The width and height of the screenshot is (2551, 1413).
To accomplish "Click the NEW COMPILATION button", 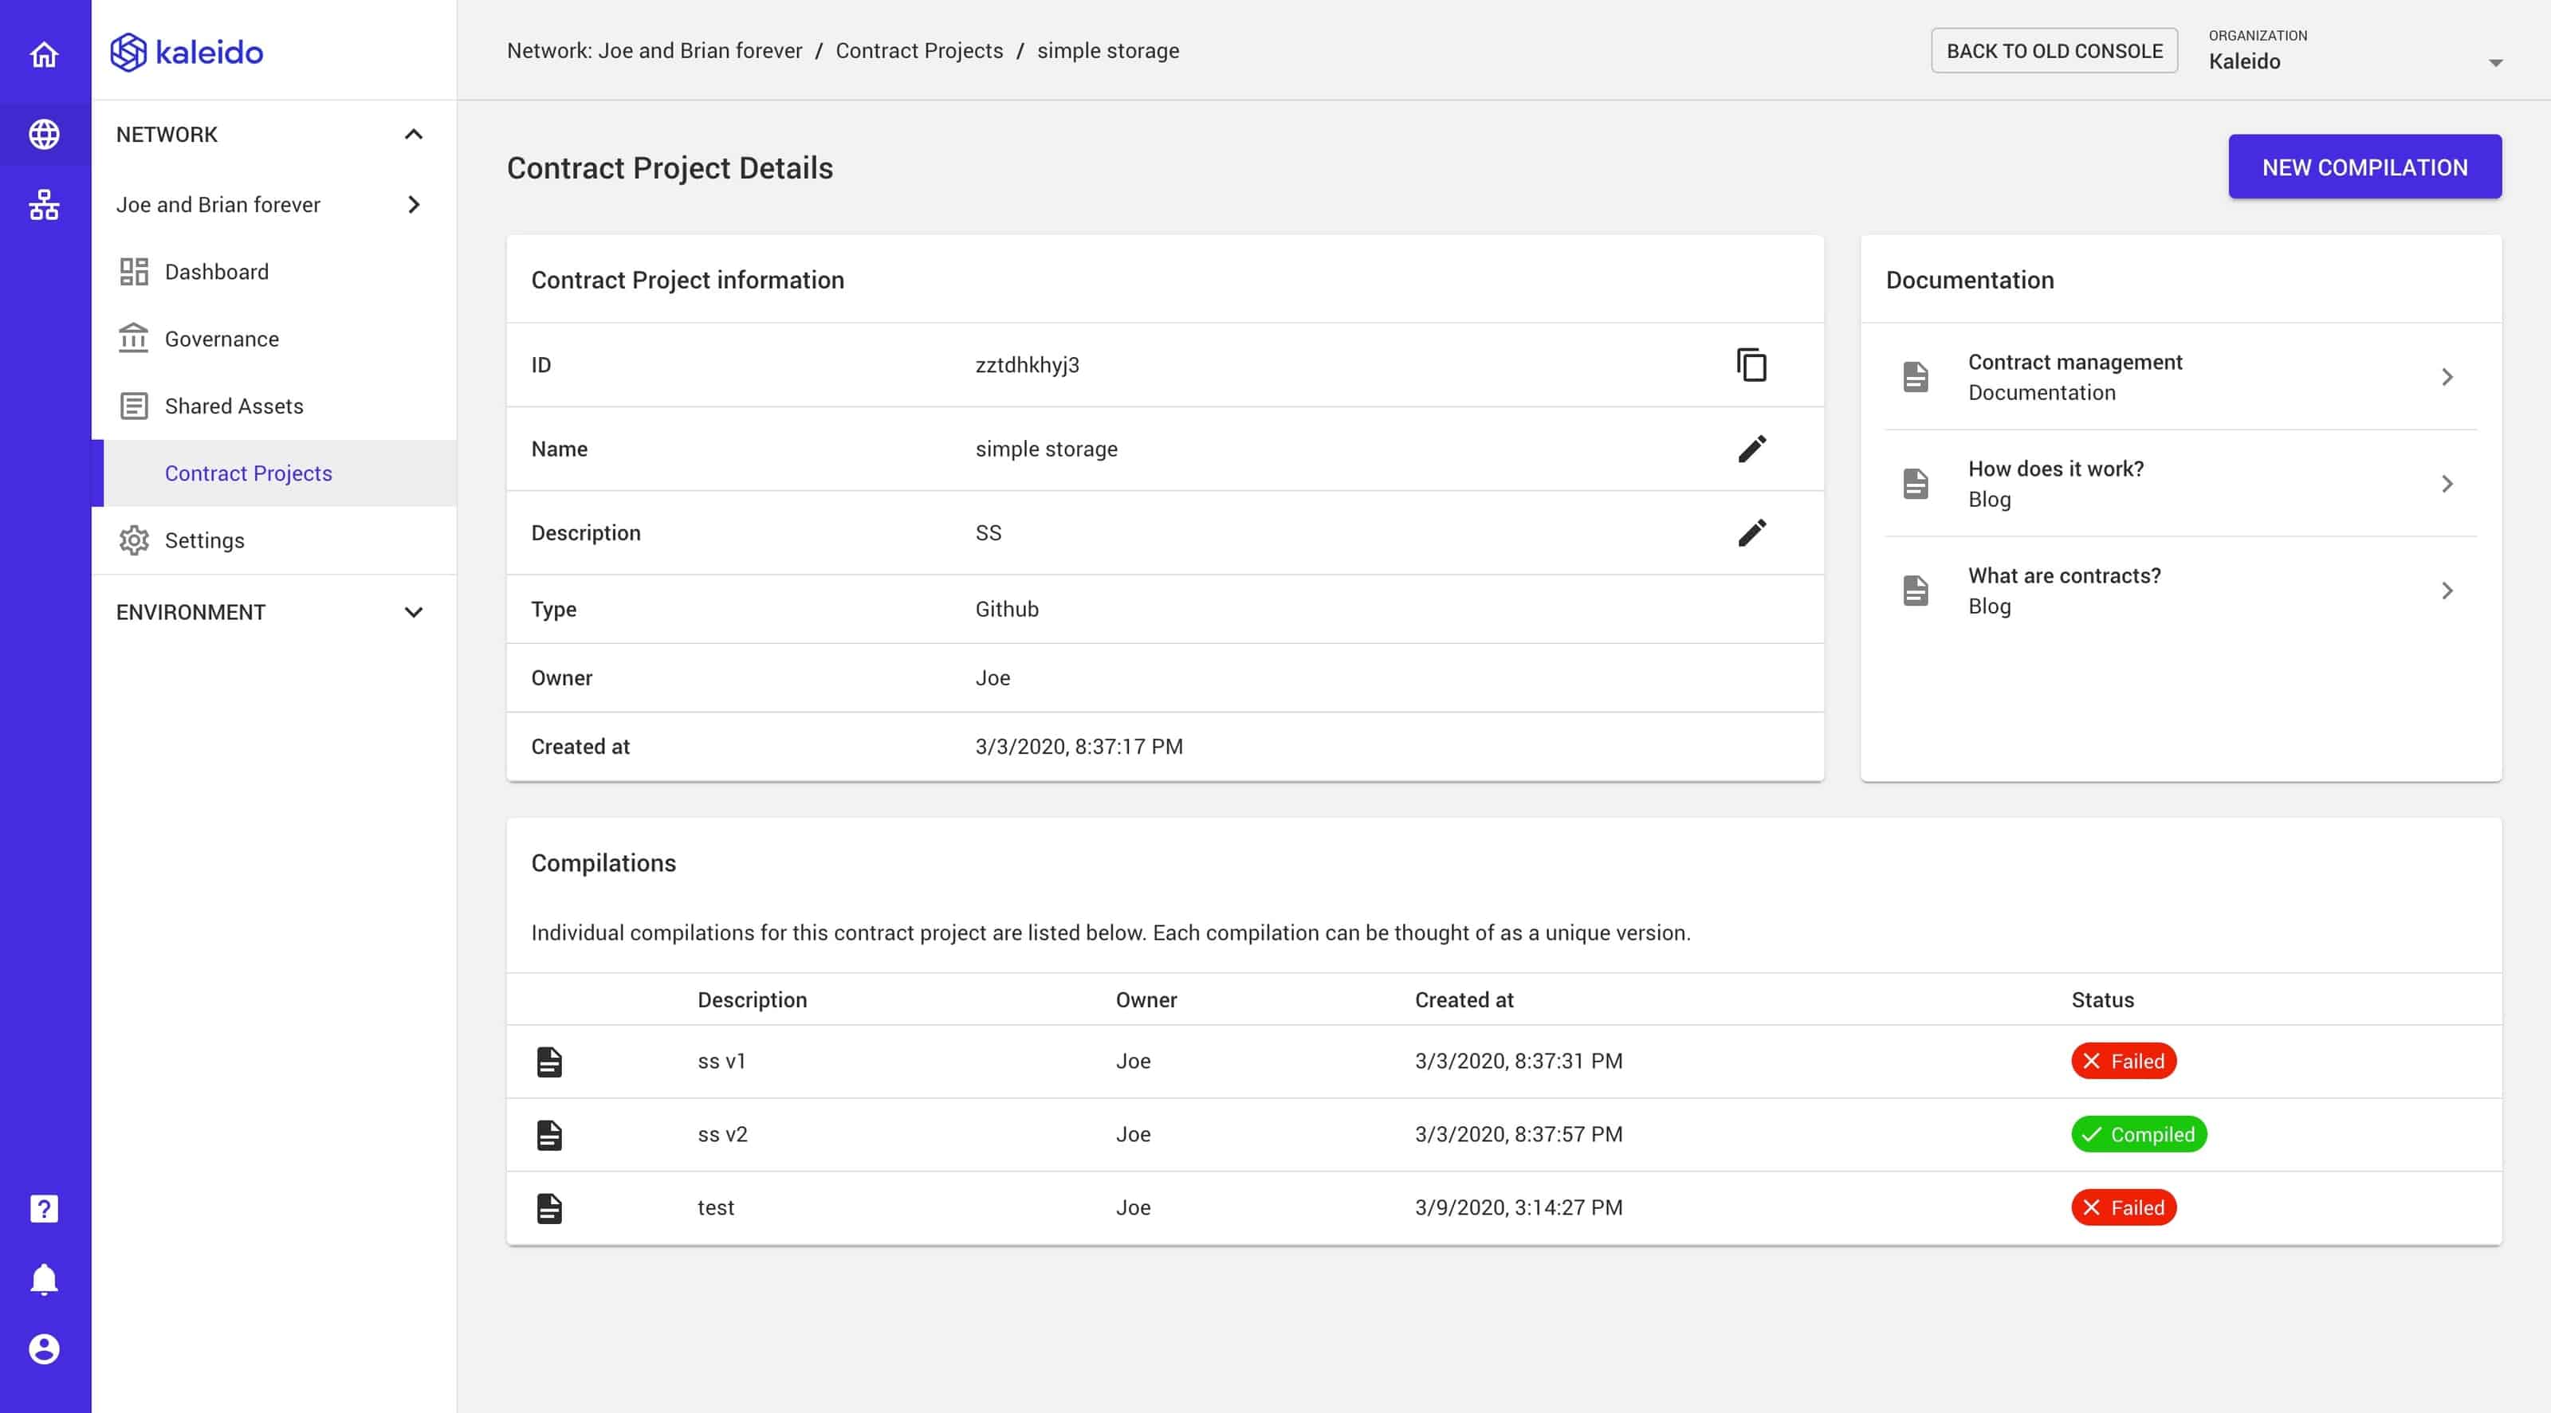I will pos(2364,167).
